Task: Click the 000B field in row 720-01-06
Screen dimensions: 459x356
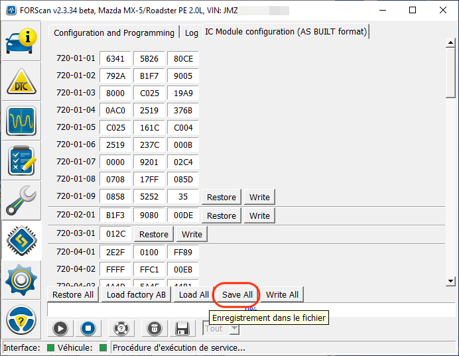Action: coord(183,145)
